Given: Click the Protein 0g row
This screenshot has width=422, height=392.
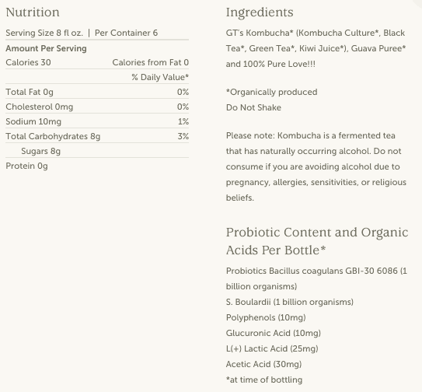Looking at the screenshot, I should click(97, 166).
